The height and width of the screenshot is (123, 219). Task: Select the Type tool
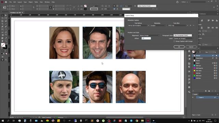(x=2, y=24)
